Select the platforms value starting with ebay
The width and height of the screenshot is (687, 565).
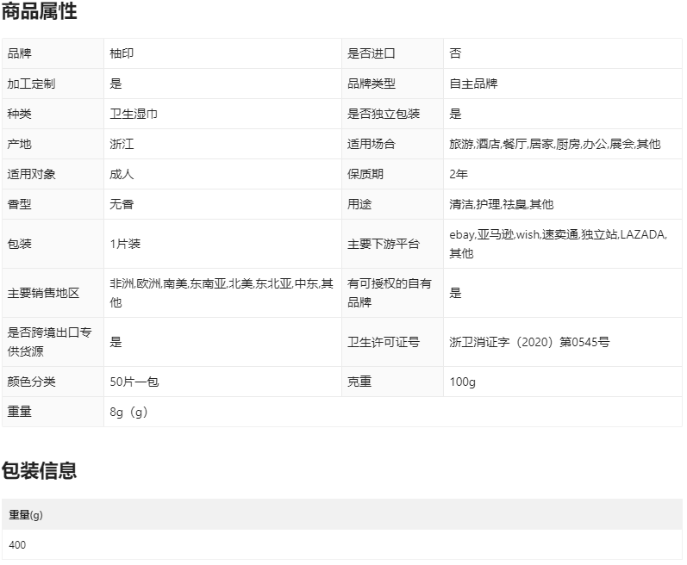pos(559,244)
